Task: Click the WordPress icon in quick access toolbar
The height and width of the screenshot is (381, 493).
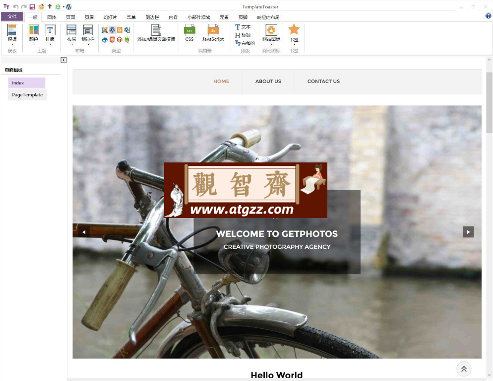Action: pyautogui.click(x=69, y=6)
